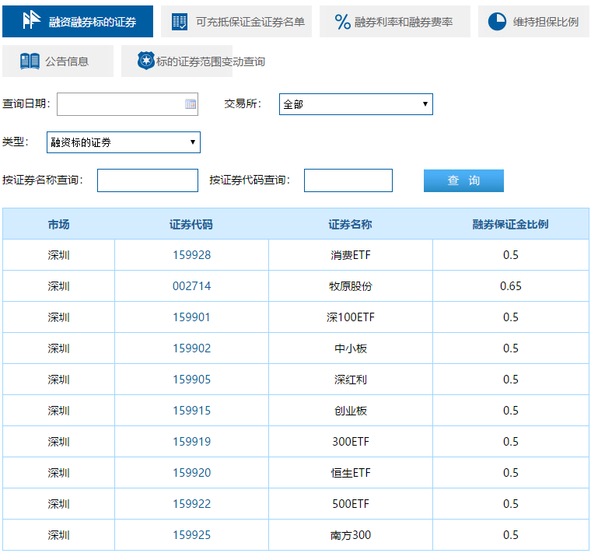Open security code 002714 link

pos(191,286)
